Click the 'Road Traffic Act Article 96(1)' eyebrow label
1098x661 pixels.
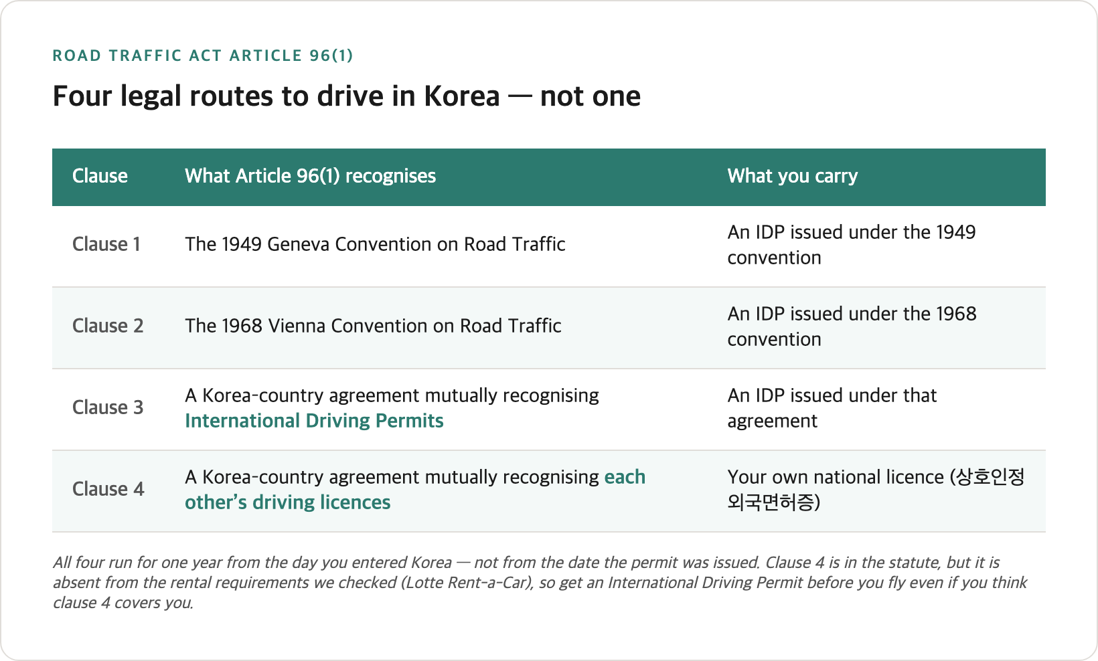click(x=203, y=56)
